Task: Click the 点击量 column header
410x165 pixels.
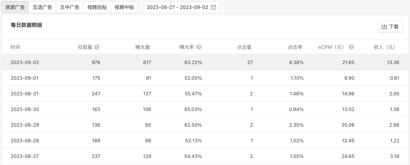Action: pos(244,47)
